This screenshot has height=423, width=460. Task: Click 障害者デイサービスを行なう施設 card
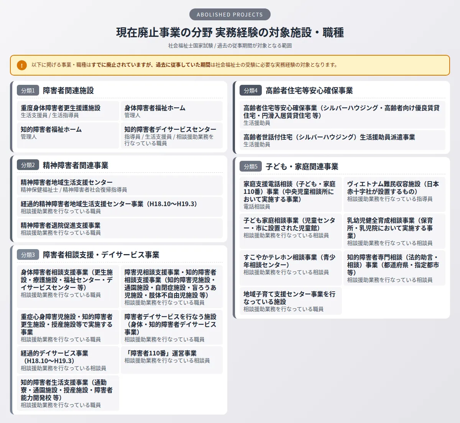(x=171, y=327)
